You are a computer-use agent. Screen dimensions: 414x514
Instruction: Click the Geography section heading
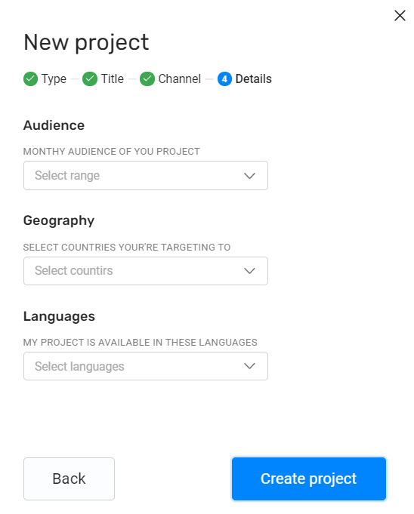tap(59, 220)
